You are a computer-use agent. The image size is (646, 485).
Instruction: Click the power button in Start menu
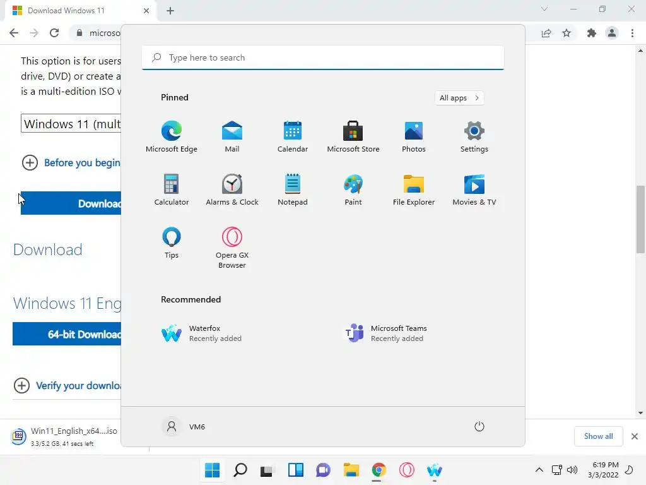pyautogui.click(x=479, y=426)
